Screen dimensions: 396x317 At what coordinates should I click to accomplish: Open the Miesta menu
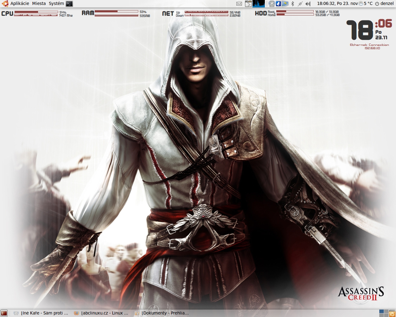(39, 3)
